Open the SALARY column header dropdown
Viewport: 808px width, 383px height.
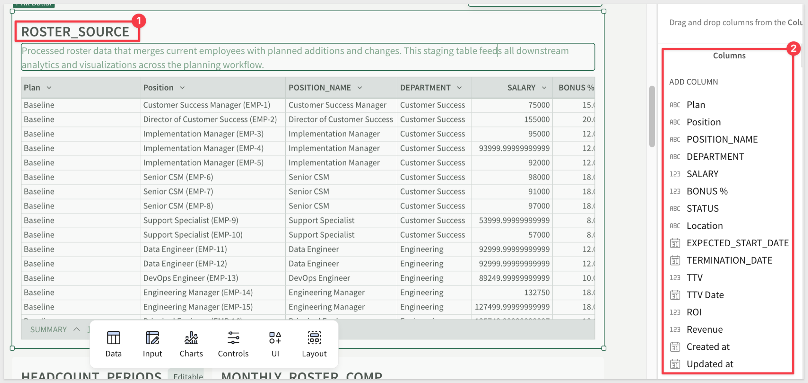tap(544, 88)
